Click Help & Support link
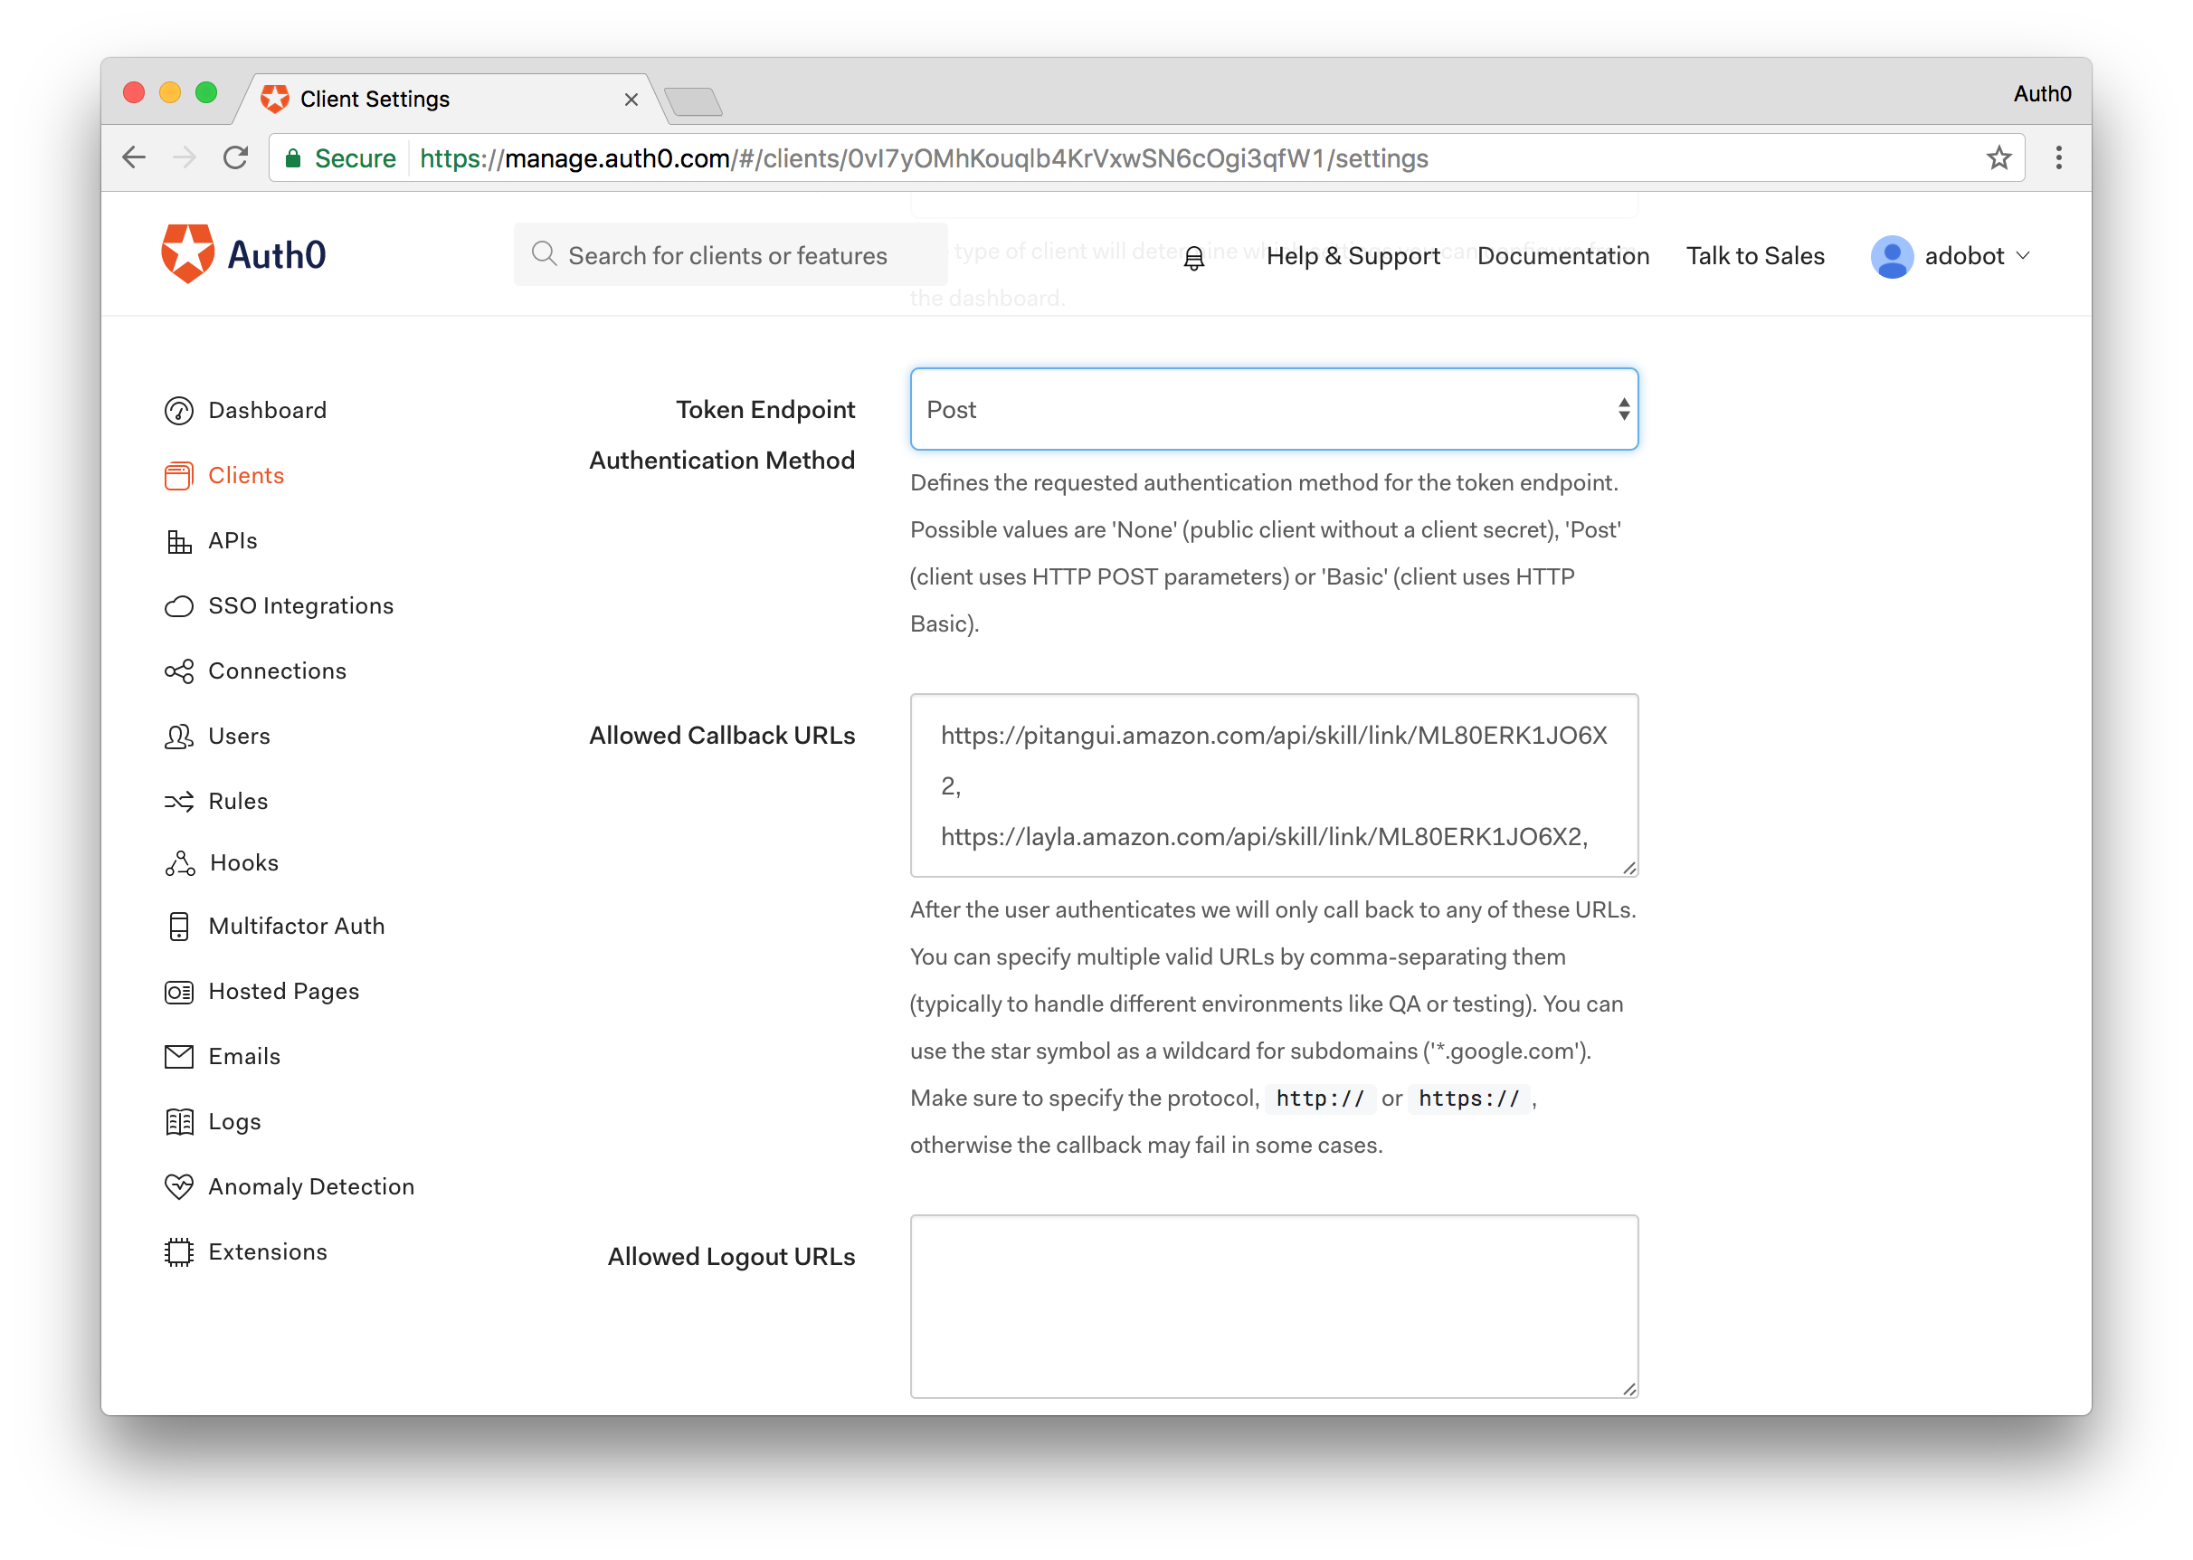This screenshot has width=2193, height=1560. pos(1352,256)
